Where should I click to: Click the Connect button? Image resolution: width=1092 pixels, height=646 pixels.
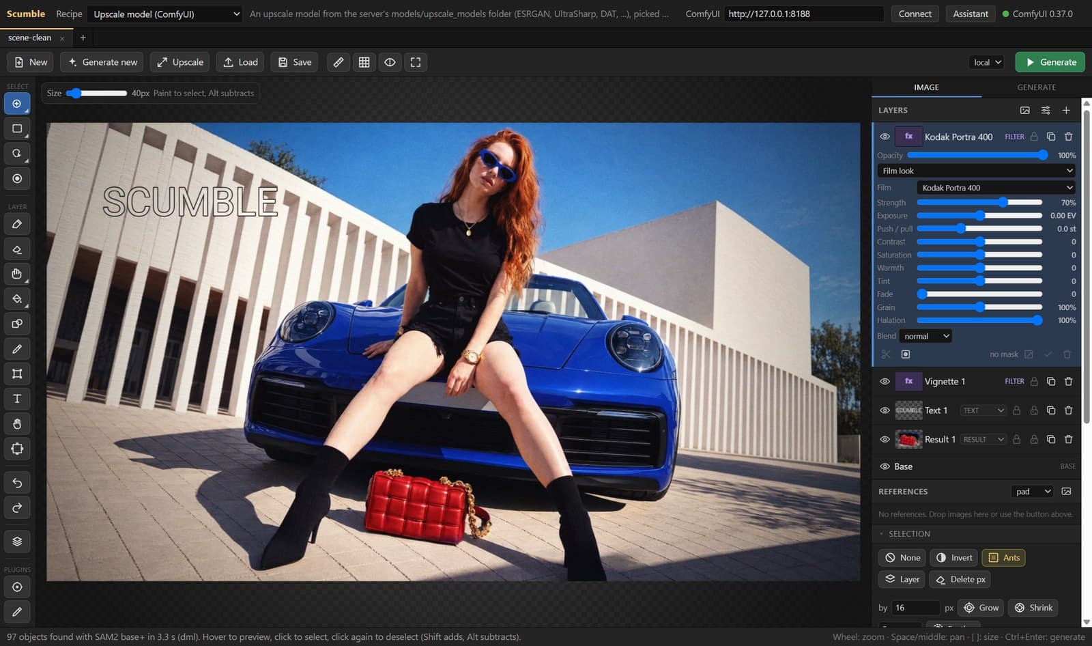coord(915,14)
